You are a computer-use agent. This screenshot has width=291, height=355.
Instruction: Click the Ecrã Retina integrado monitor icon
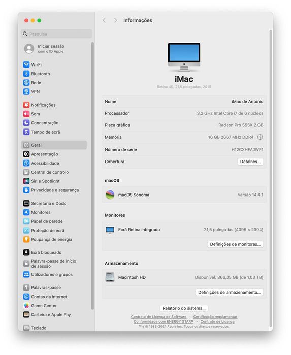(x=110, y=230)
